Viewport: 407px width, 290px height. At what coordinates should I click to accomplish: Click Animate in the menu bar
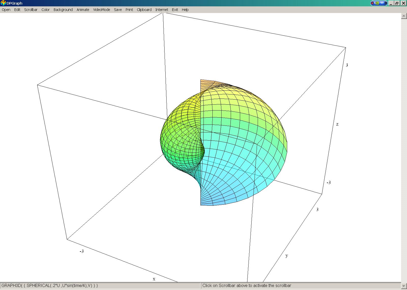pyautogui.click(x=83, y=10)
